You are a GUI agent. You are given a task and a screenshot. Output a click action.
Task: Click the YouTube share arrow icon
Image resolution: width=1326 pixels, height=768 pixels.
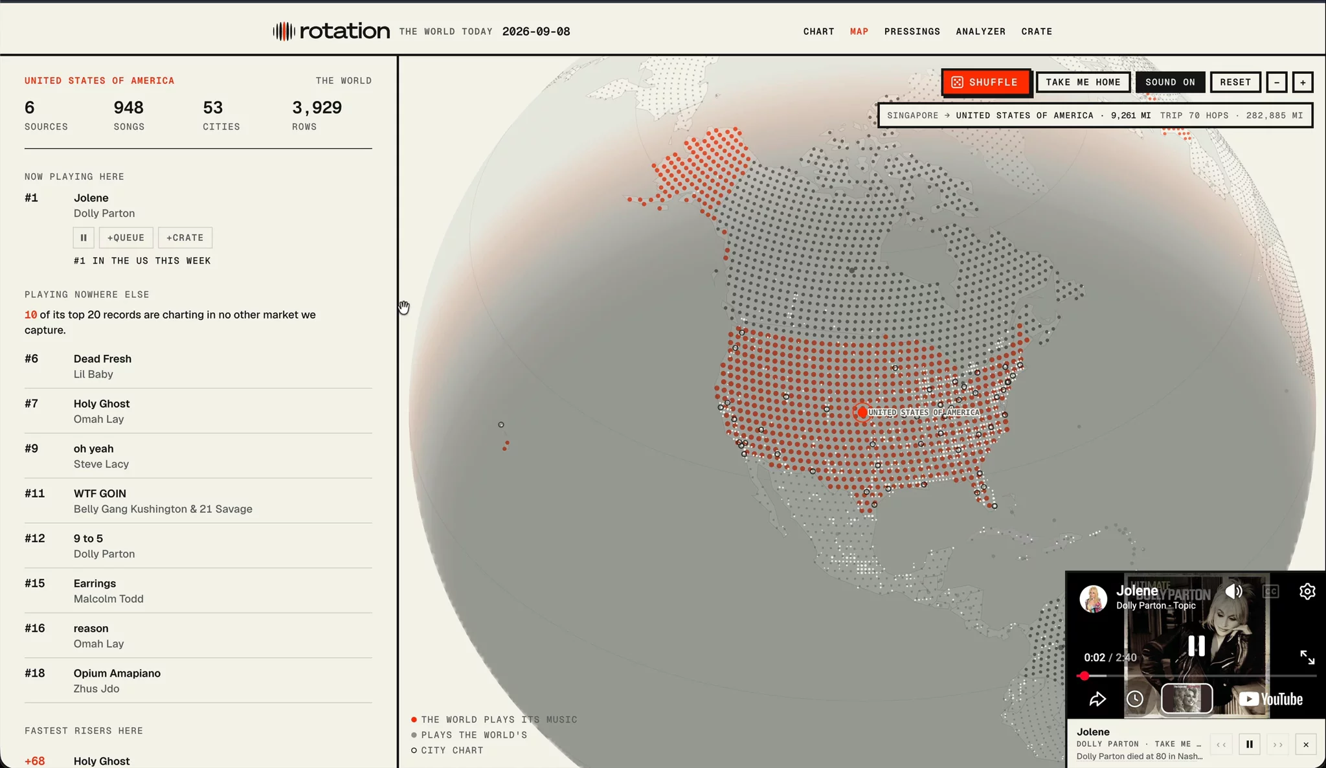pyautogui.click(x=1097, y=699)
